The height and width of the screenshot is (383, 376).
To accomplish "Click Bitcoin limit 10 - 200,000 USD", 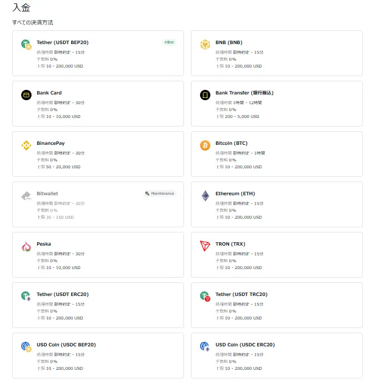I will 238,167.
